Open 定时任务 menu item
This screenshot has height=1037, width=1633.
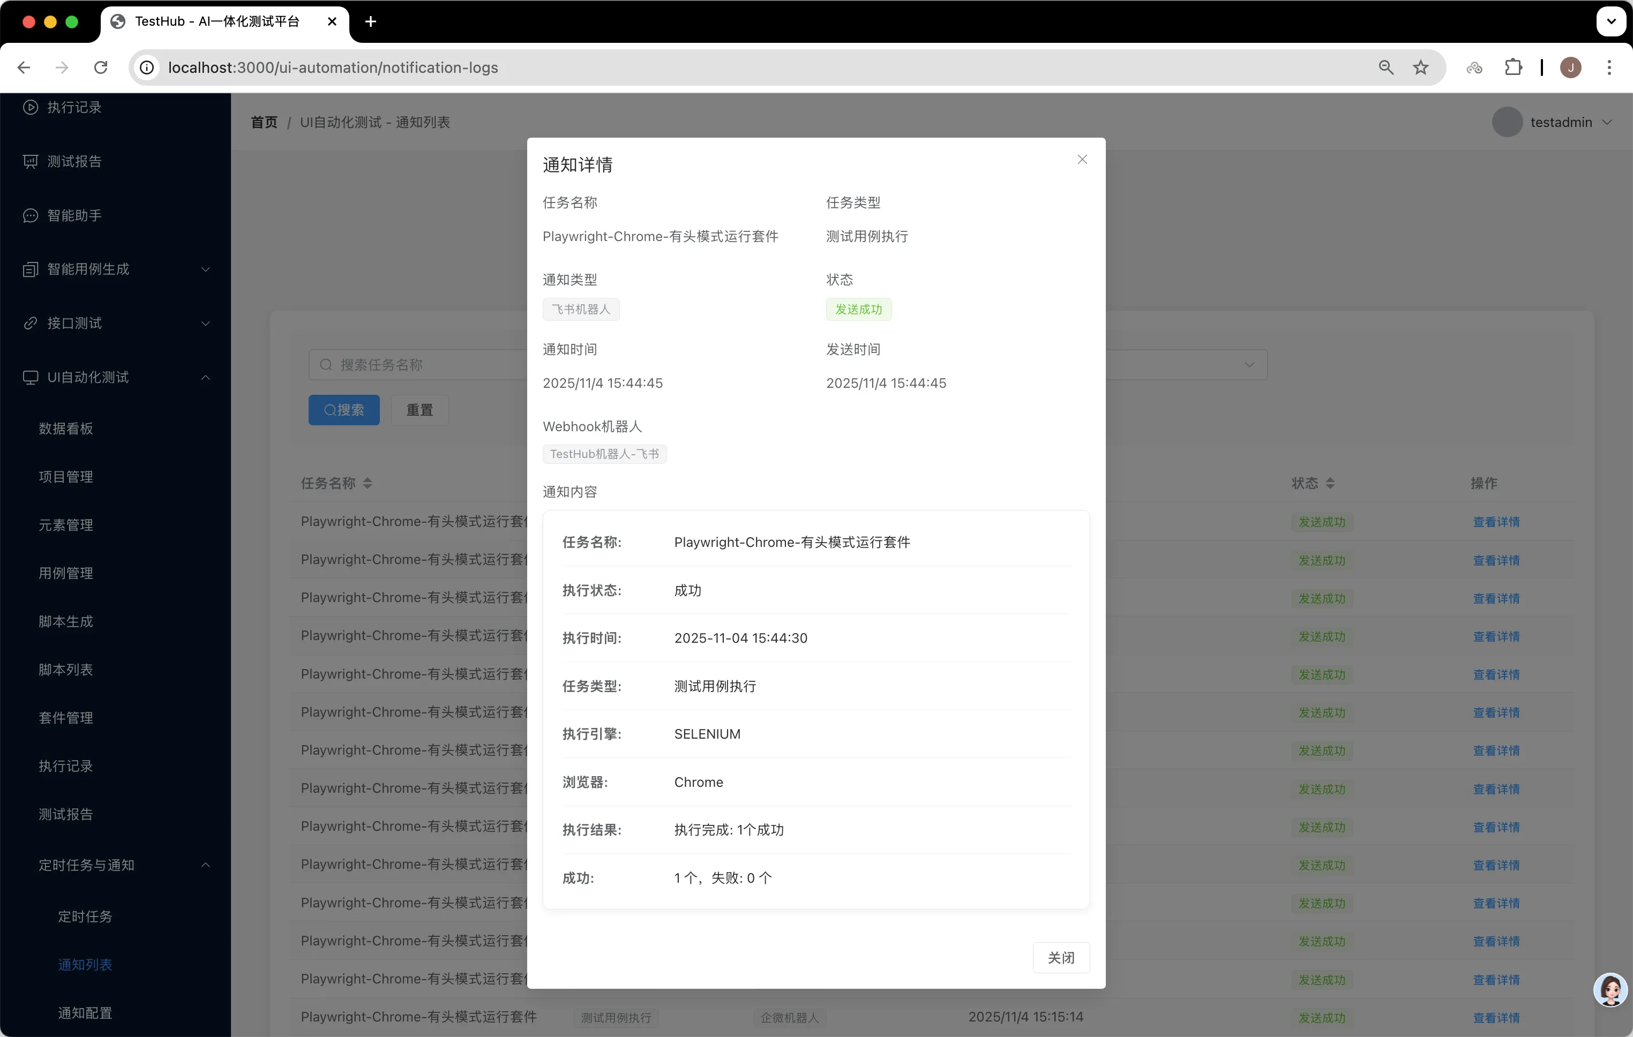(85, 916)
